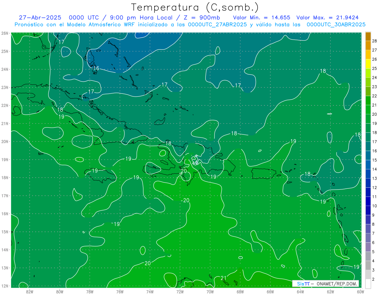Click the "22N" latitude axis label
The height and width of the screenshot is (296, 383).
(x=5, y=105)
